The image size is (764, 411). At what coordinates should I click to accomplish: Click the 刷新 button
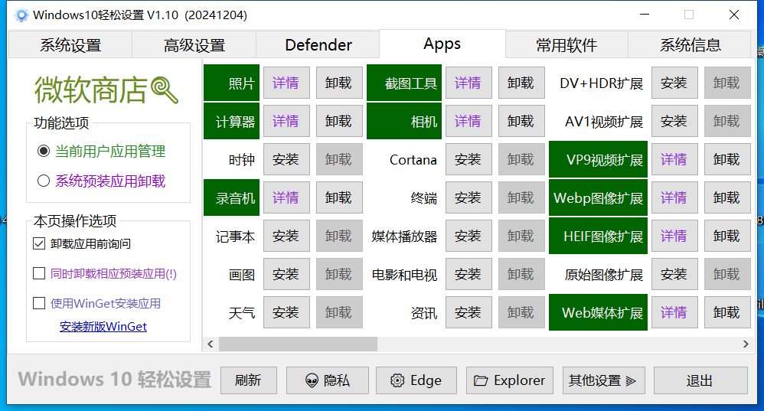coord(249,380)
